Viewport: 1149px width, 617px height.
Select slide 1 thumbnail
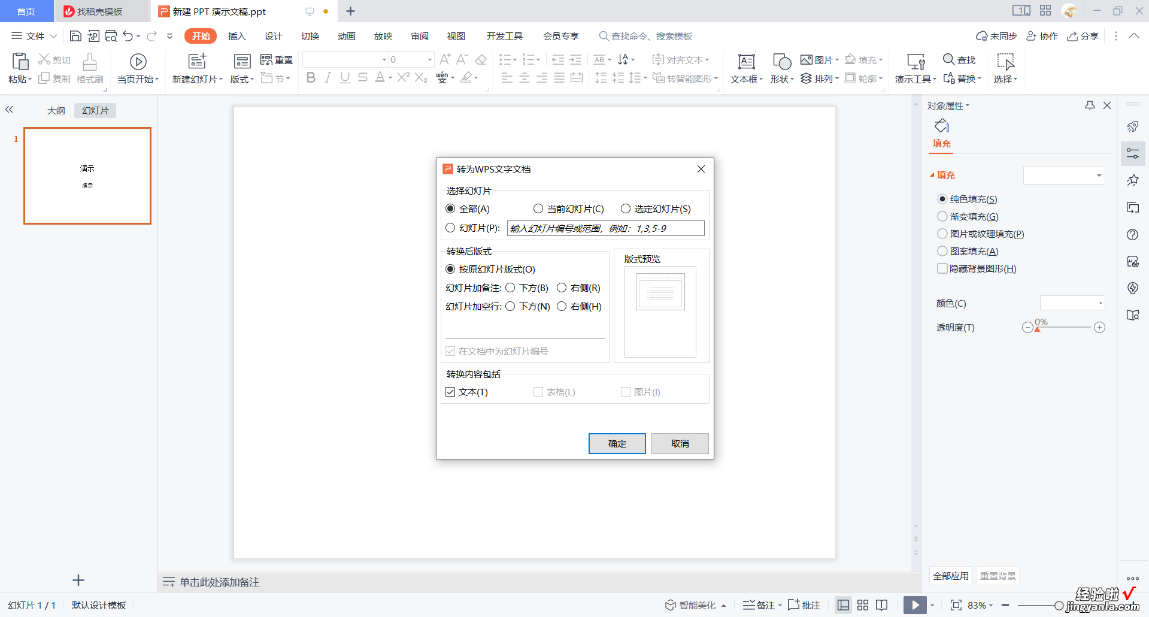click(87, 176)
